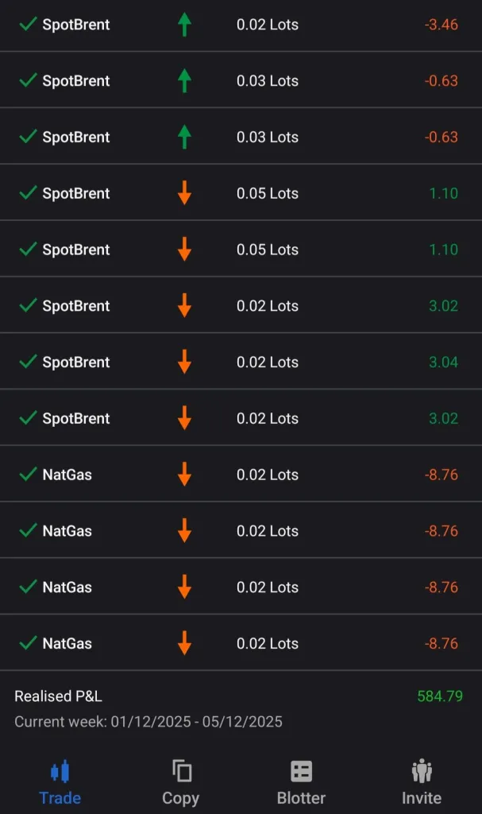Tap the Realised P&L value 584.79
This screenshot has width=482, height=814.
[440, 696]
